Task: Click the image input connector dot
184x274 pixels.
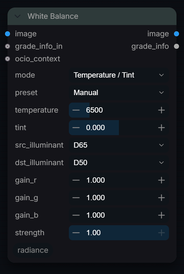Action: coord(8,34)
